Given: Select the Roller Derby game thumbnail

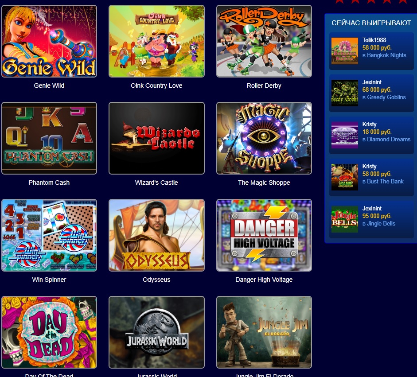Looking at the screenshot, I should click(264, 41).
